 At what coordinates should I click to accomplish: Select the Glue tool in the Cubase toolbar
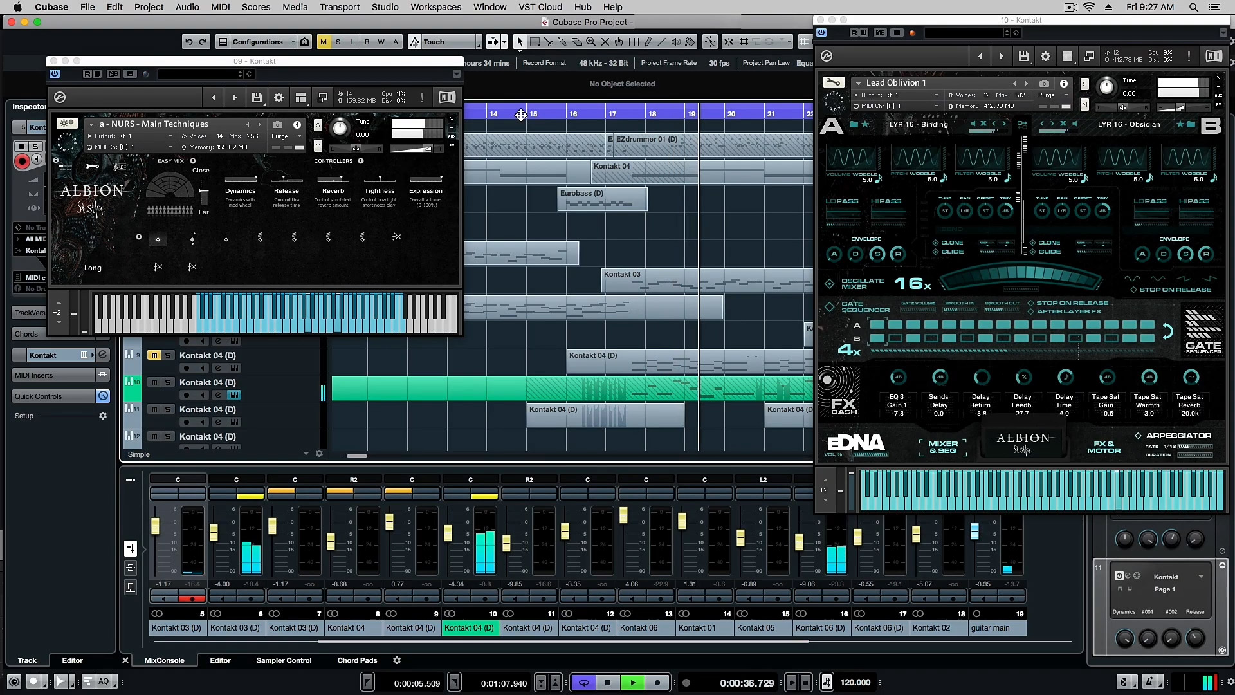pos(564,42)
